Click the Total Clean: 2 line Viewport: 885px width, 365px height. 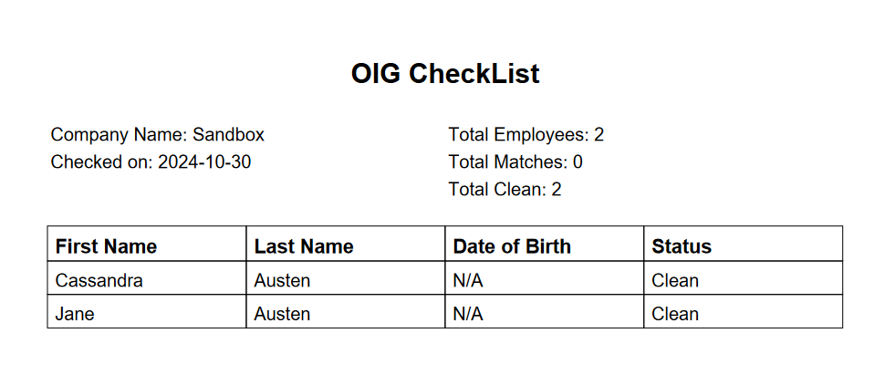(x=505, y=189)
